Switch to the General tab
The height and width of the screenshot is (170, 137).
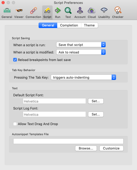tap(48, 25)
